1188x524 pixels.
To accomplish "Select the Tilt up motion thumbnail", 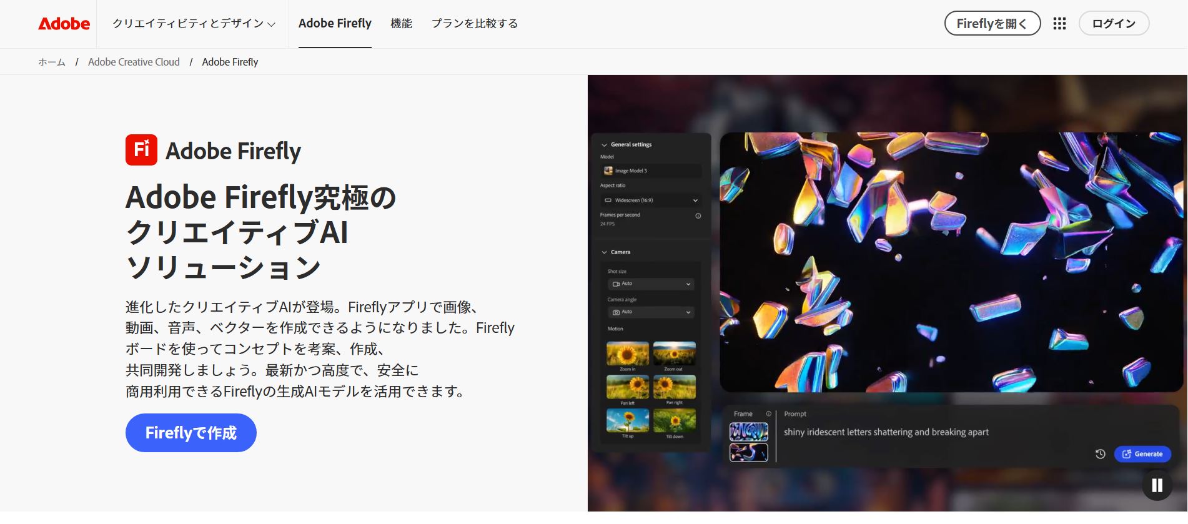I will tap(628, 421).
